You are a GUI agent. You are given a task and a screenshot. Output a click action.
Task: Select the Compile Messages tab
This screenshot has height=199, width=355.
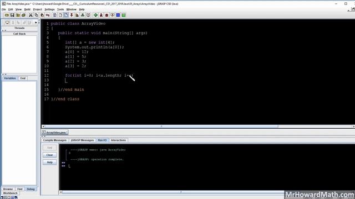(x=54, y=140)
